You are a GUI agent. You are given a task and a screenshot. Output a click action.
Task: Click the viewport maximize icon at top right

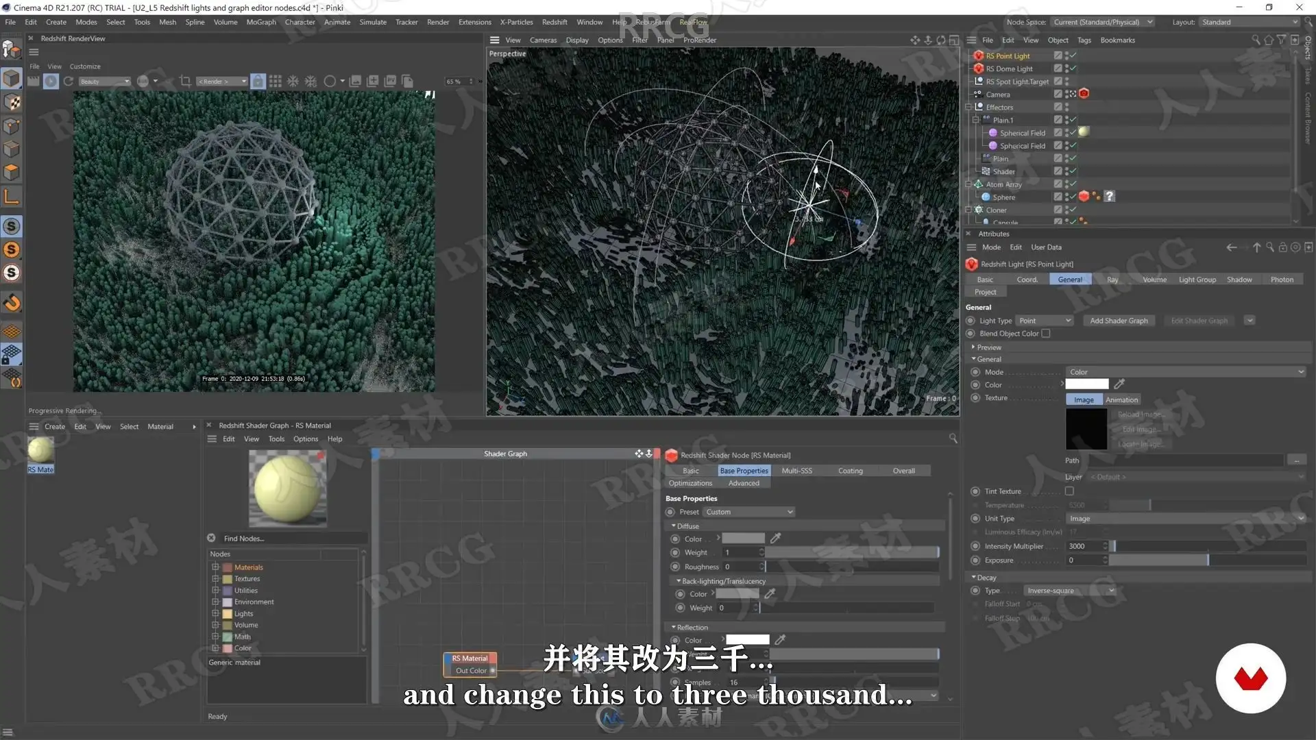pos(953,40)
